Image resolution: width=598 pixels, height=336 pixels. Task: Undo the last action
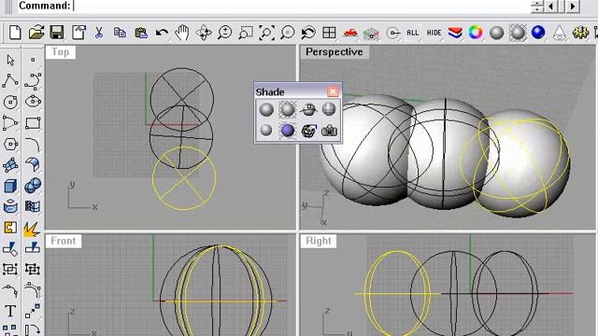(x=162, y=33)
